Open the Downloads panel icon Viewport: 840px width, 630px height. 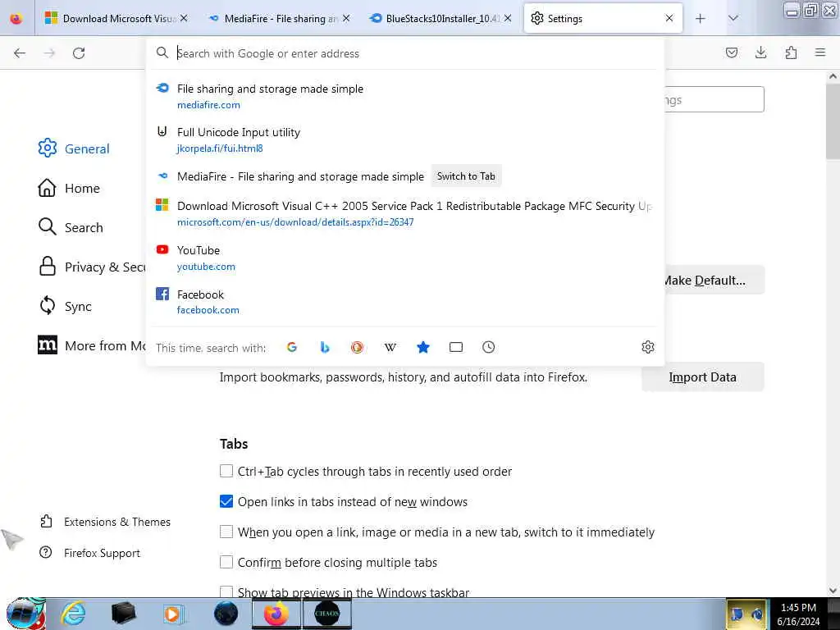point(760,52)
